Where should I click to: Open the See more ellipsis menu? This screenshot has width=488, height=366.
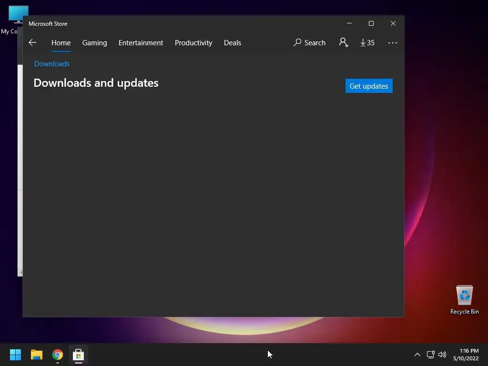tap(393, 42)
